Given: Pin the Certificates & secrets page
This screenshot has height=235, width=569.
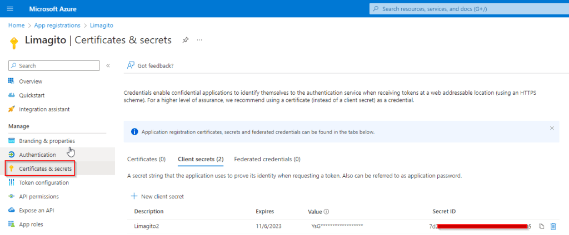Looking at the screenshot, I should pyautogui.click(x=186, y=40).
